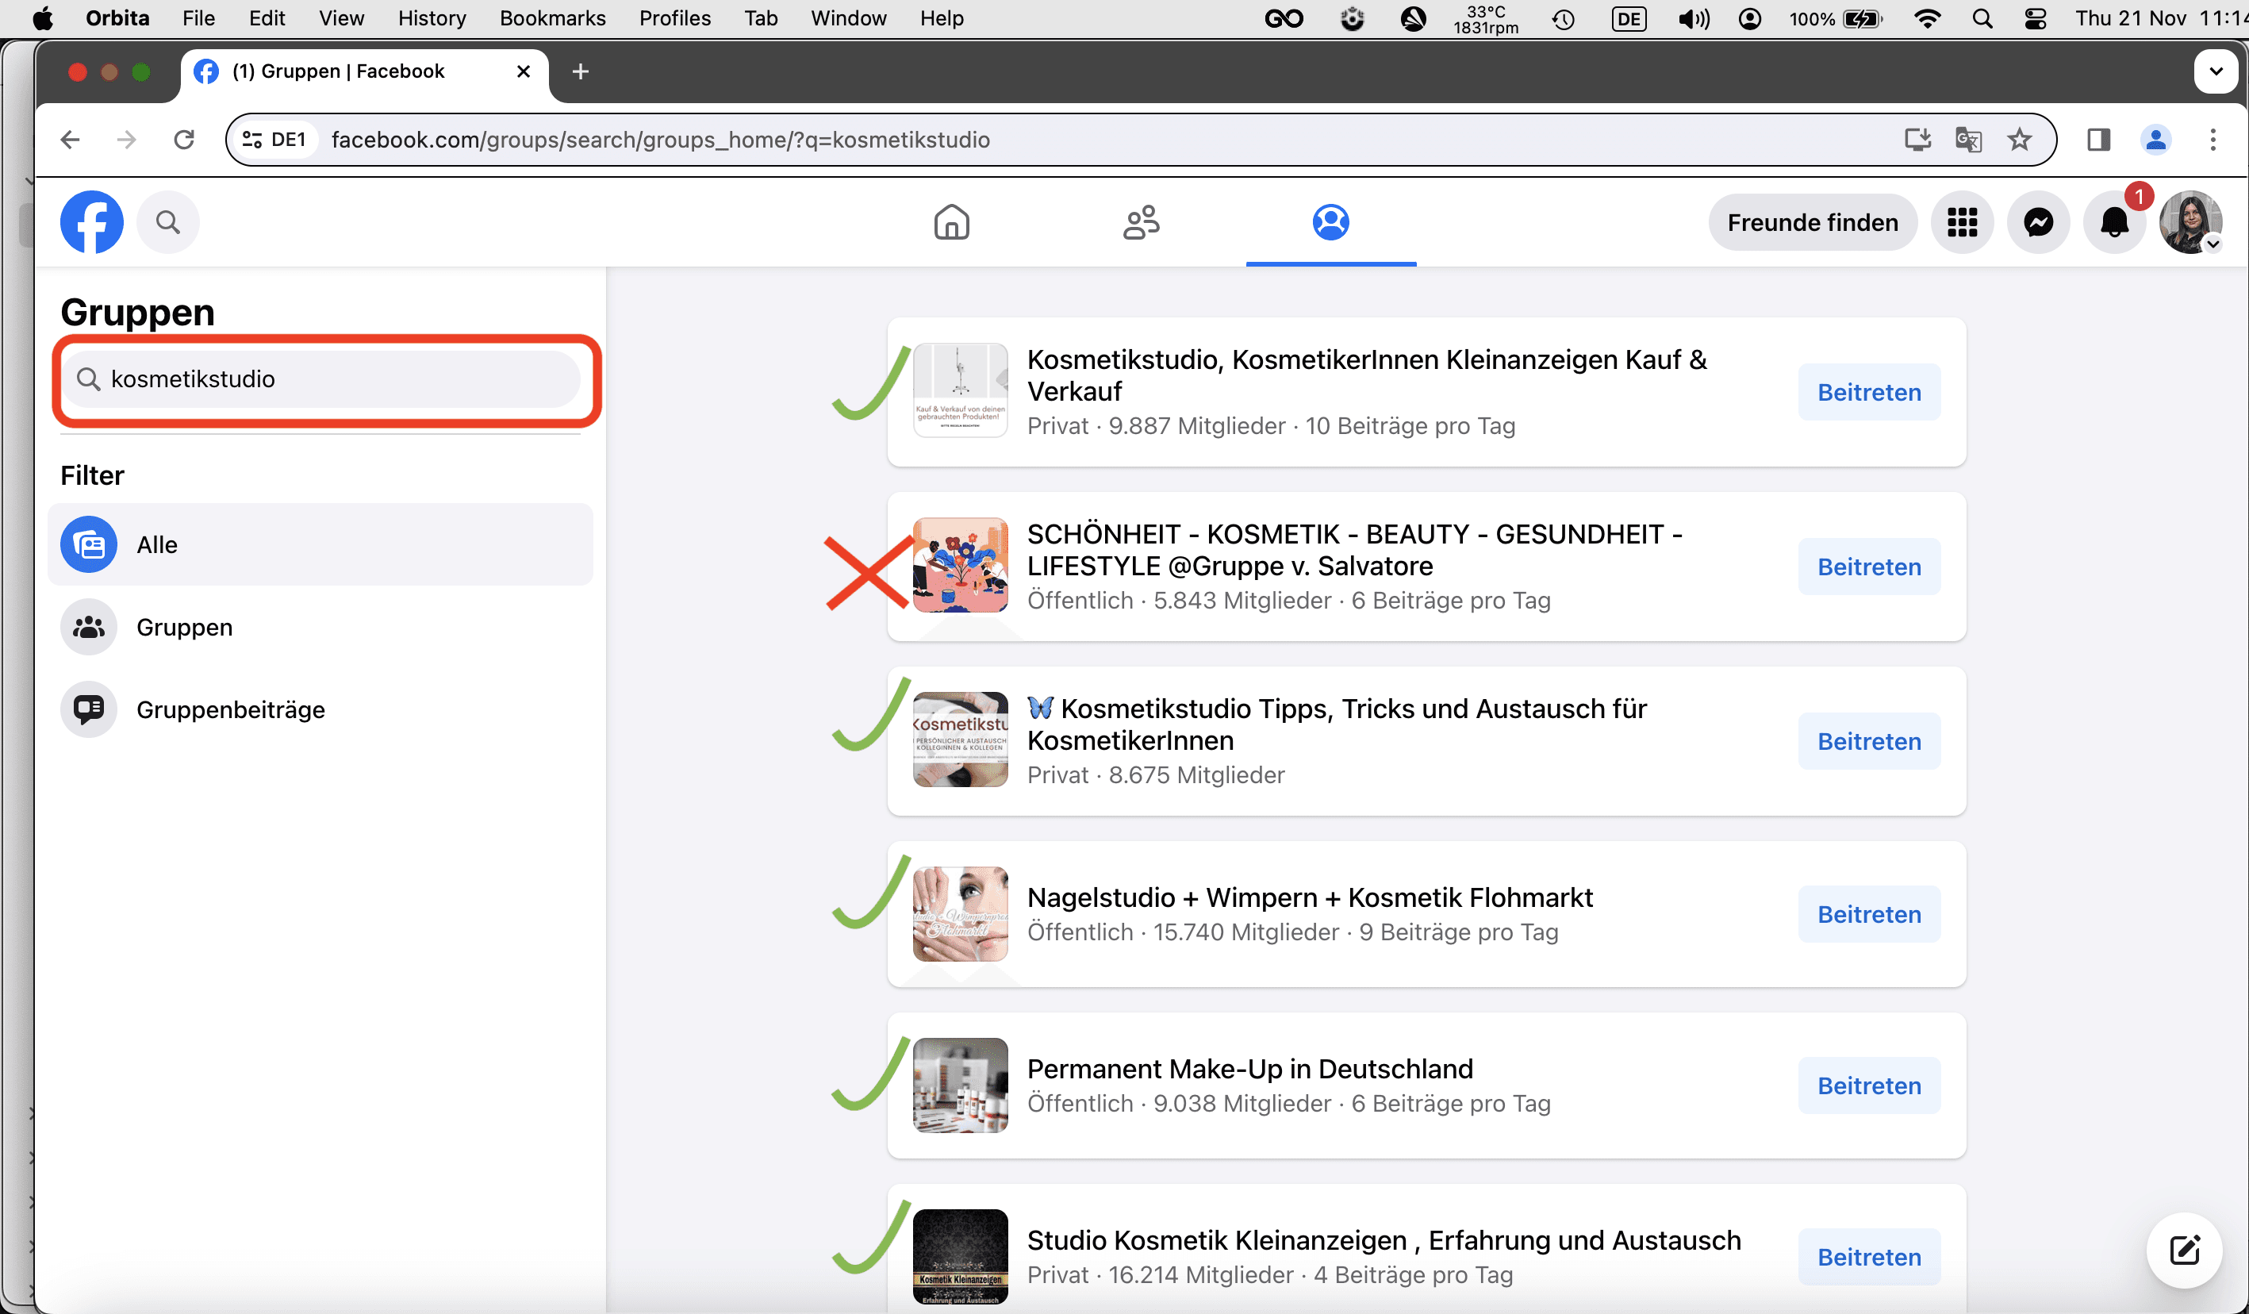This screenshot has width=2249, height=1314.
Task: Open Facebook search magnifier icon
Action: (168, 222)
